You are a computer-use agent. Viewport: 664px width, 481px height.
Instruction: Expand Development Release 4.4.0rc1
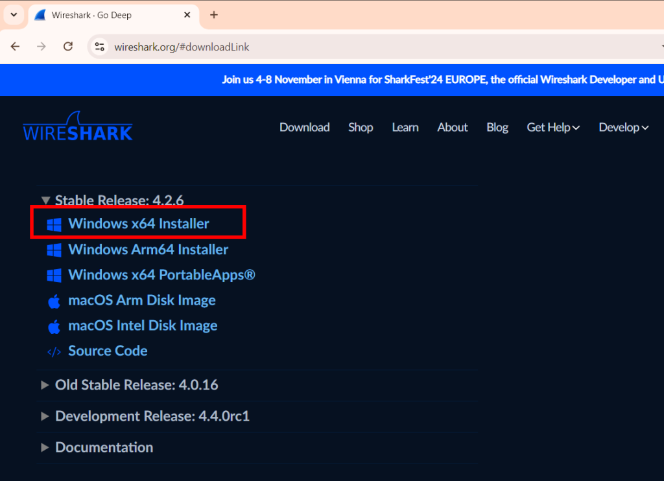[45, 416]
